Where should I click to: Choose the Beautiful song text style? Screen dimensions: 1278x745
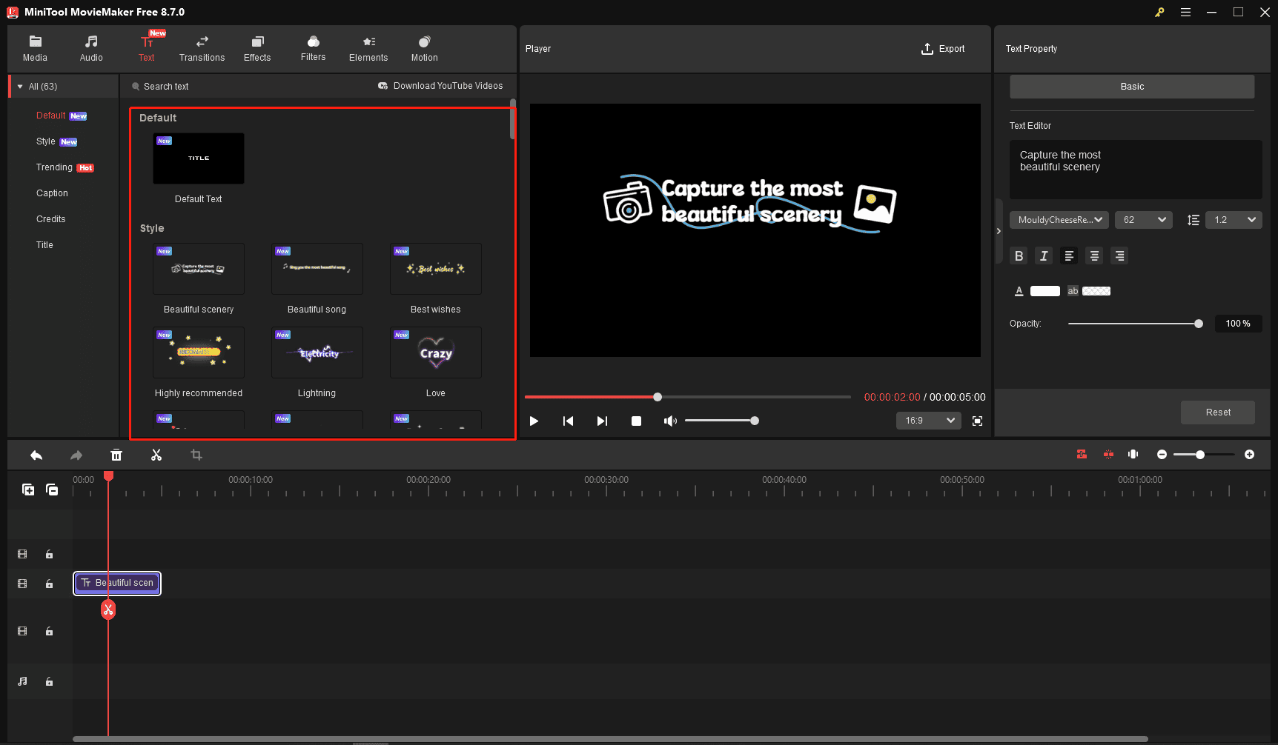pos(317,269)
